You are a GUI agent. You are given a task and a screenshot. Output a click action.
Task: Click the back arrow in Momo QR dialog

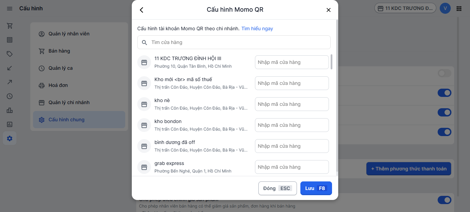pyautogui.click(x=141, y=10)
